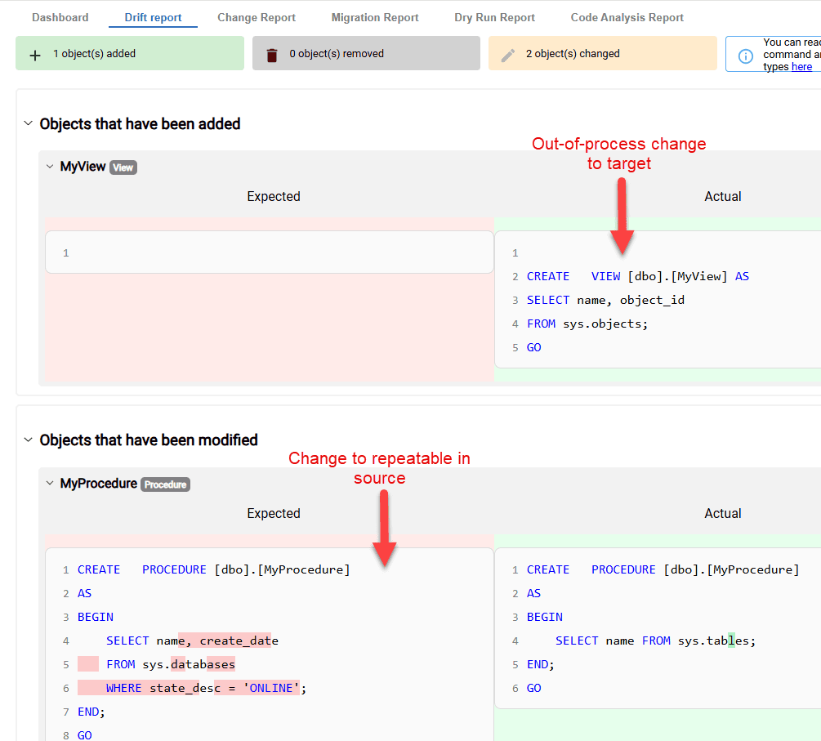Click the 'SELECT name, object_id' line
Screen dimensions: 821x741
605,300
